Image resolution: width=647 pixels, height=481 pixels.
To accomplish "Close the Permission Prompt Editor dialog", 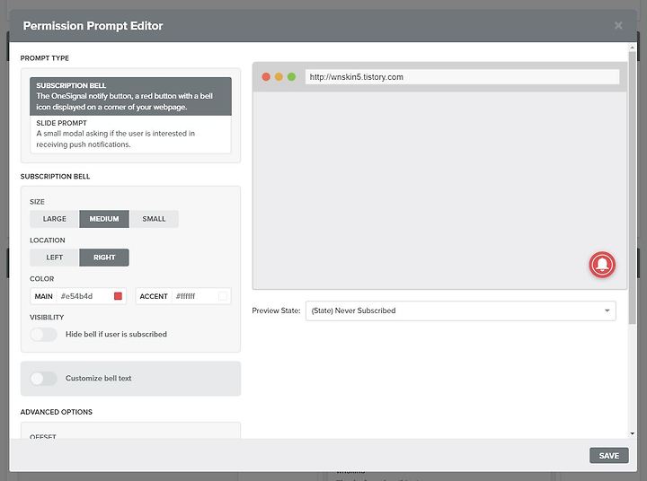I will pyautogui.click(x=618, y=25).
